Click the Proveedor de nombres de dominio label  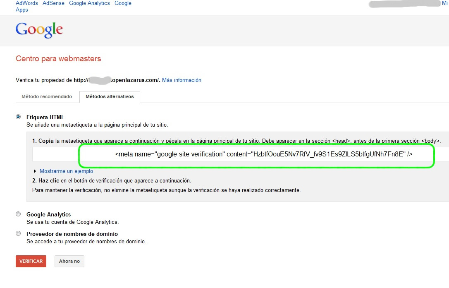pyautogui.click(x=72, y=234)
